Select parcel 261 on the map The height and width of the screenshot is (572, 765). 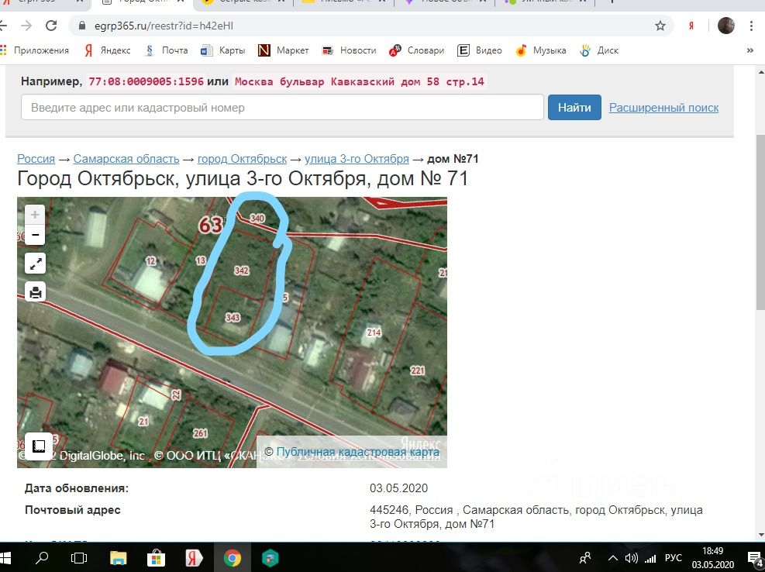coord(200,433)
